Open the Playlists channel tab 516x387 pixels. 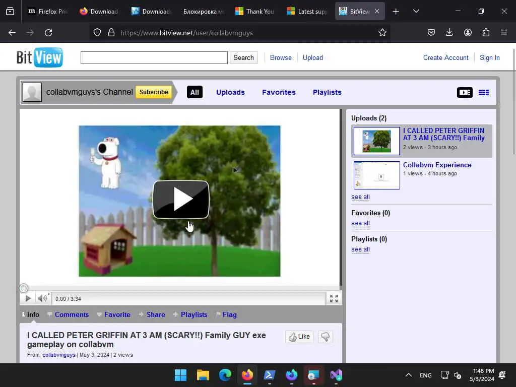(327, 92)
